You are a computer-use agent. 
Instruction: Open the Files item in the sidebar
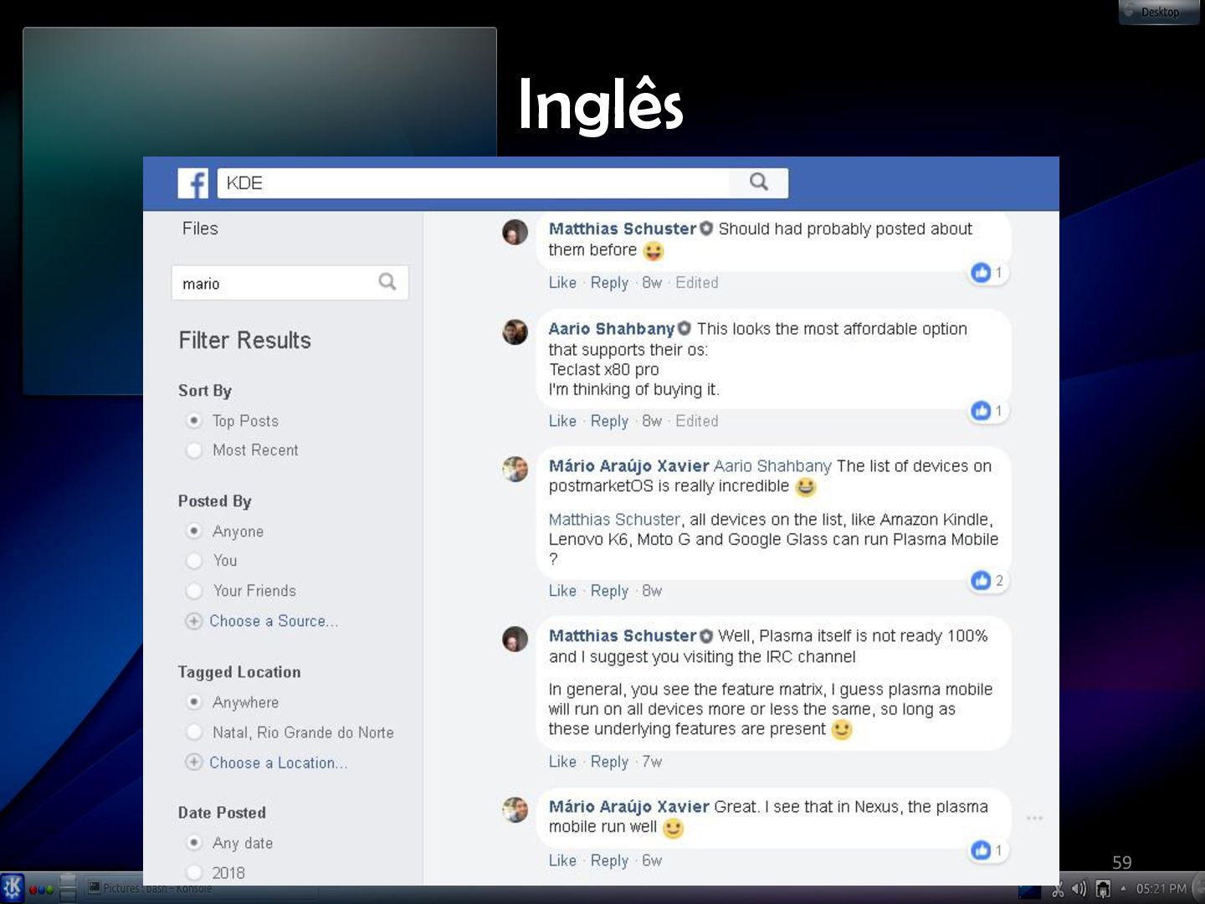(x=200, y=229)
